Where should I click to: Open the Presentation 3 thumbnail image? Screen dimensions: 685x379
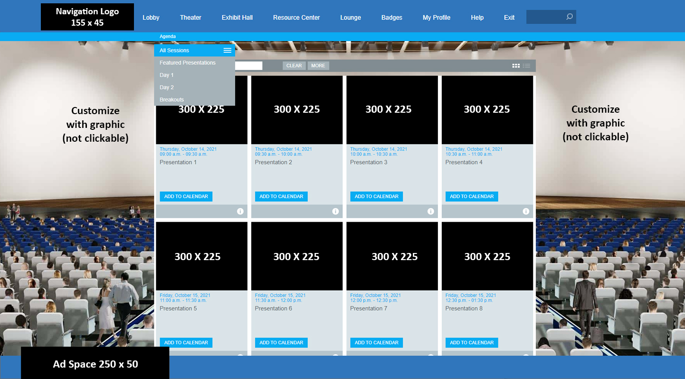click(392, 110)
